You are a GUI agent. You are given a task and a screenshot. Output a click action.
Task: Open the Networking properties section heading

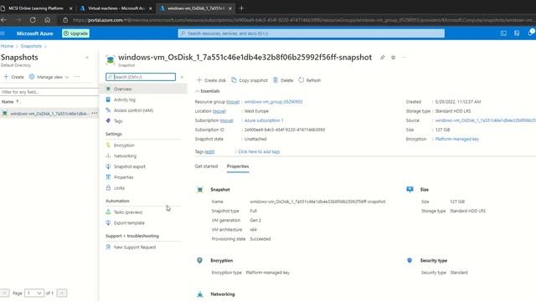[223, 294]
